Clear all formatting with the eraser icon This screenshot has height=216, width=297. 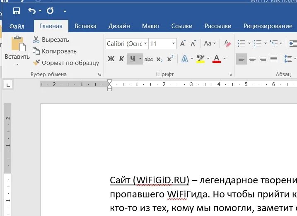[x=227, y=43]
